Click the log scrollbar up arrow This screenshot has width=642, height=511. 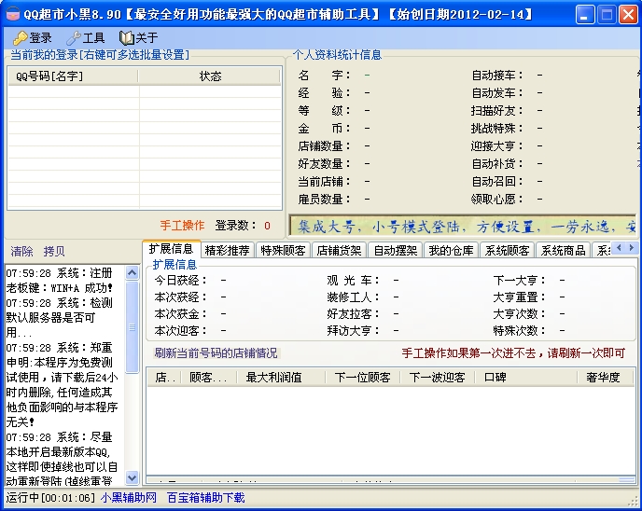[132, 272]
